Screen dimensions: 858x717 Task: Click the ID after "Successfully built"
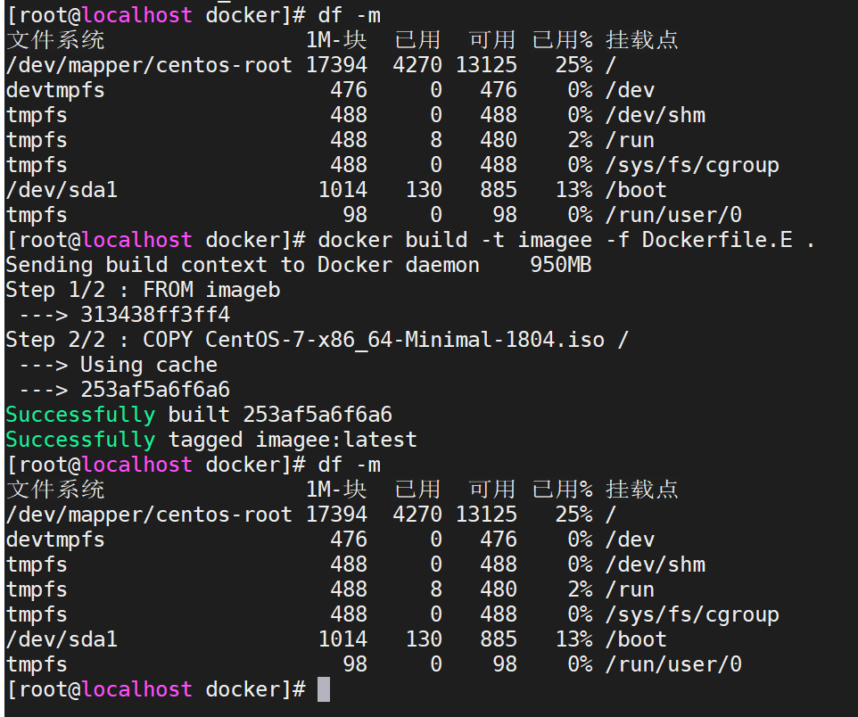tap(317, 415)
